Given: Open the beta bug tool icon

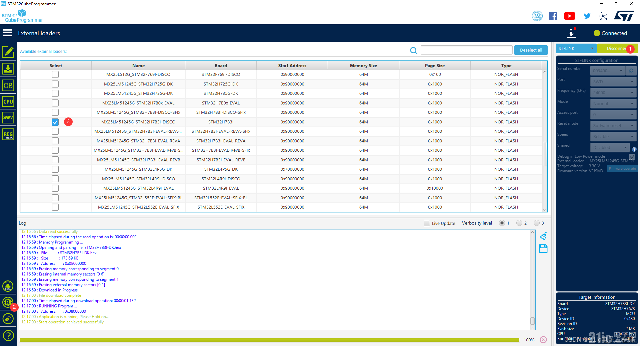Looking at the screenshot, I should pos(8,286).
